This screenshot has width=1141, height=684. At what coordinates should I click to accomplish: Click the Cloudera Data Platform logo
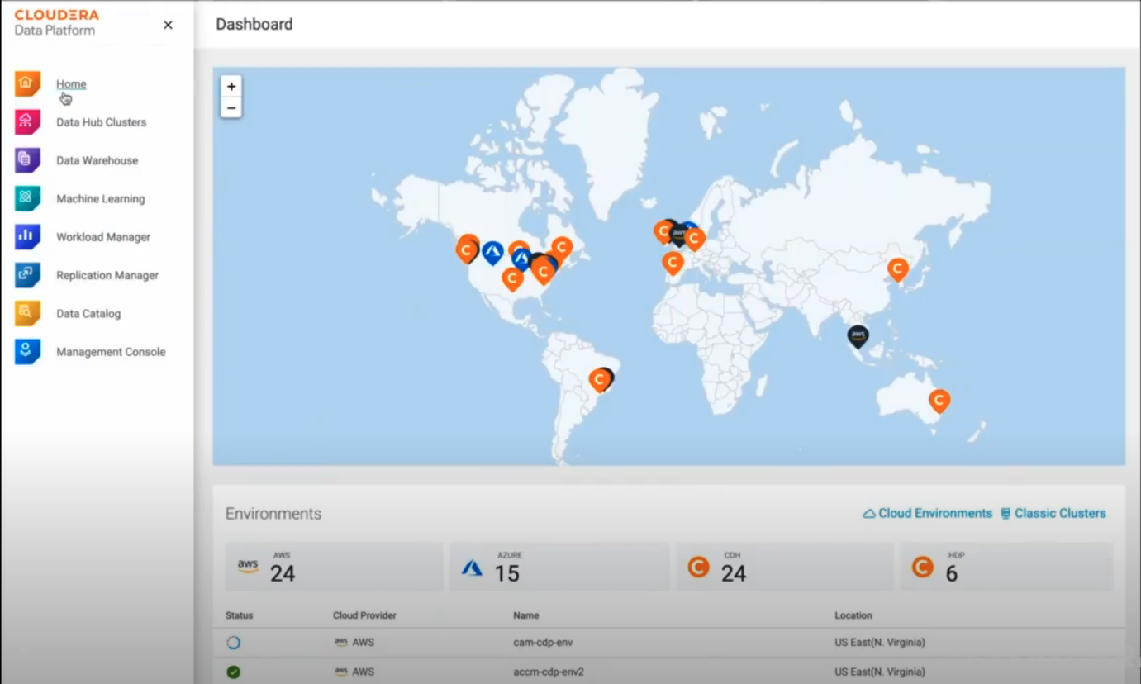click(x=56, y=22)
